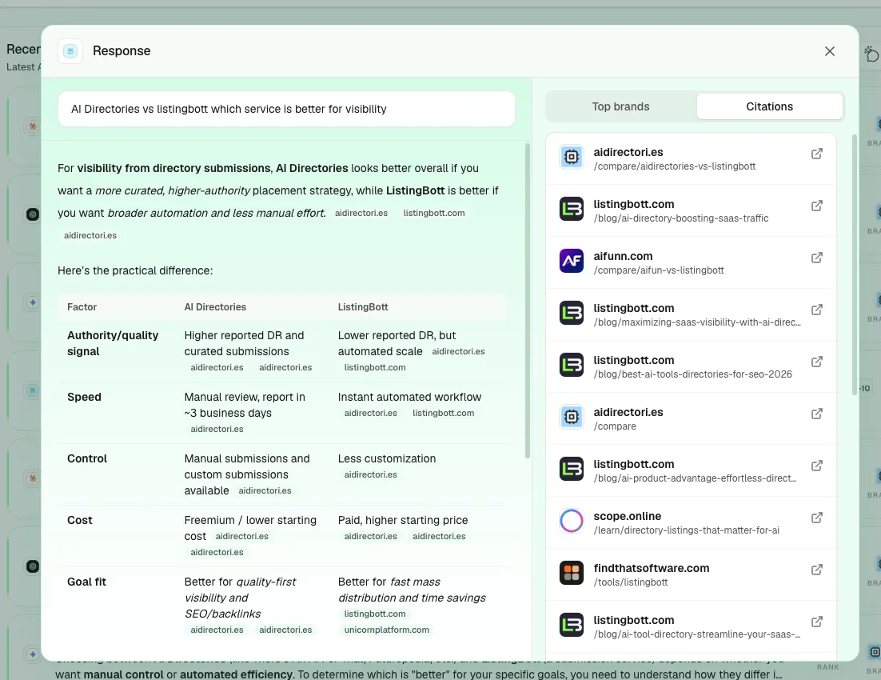
Task: Click the prompt text field about AI Directories vs listingbott
Action: click(286, 109)
